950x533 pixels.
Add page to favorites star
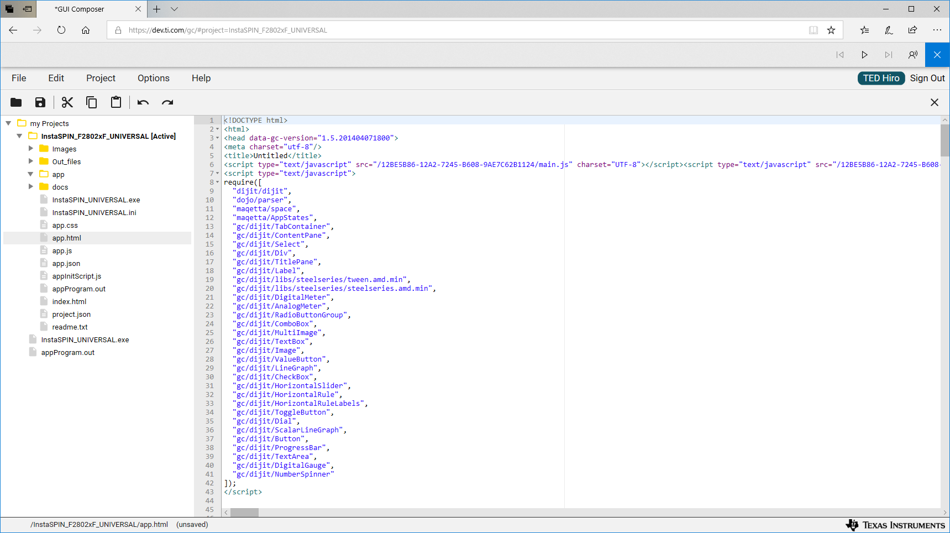831,30
